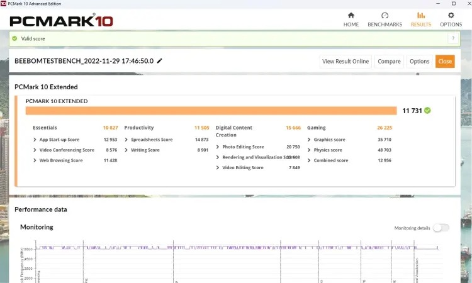472x283 pixels.
Task: Click the Valid score text
Action: click(x=33, y=38)
